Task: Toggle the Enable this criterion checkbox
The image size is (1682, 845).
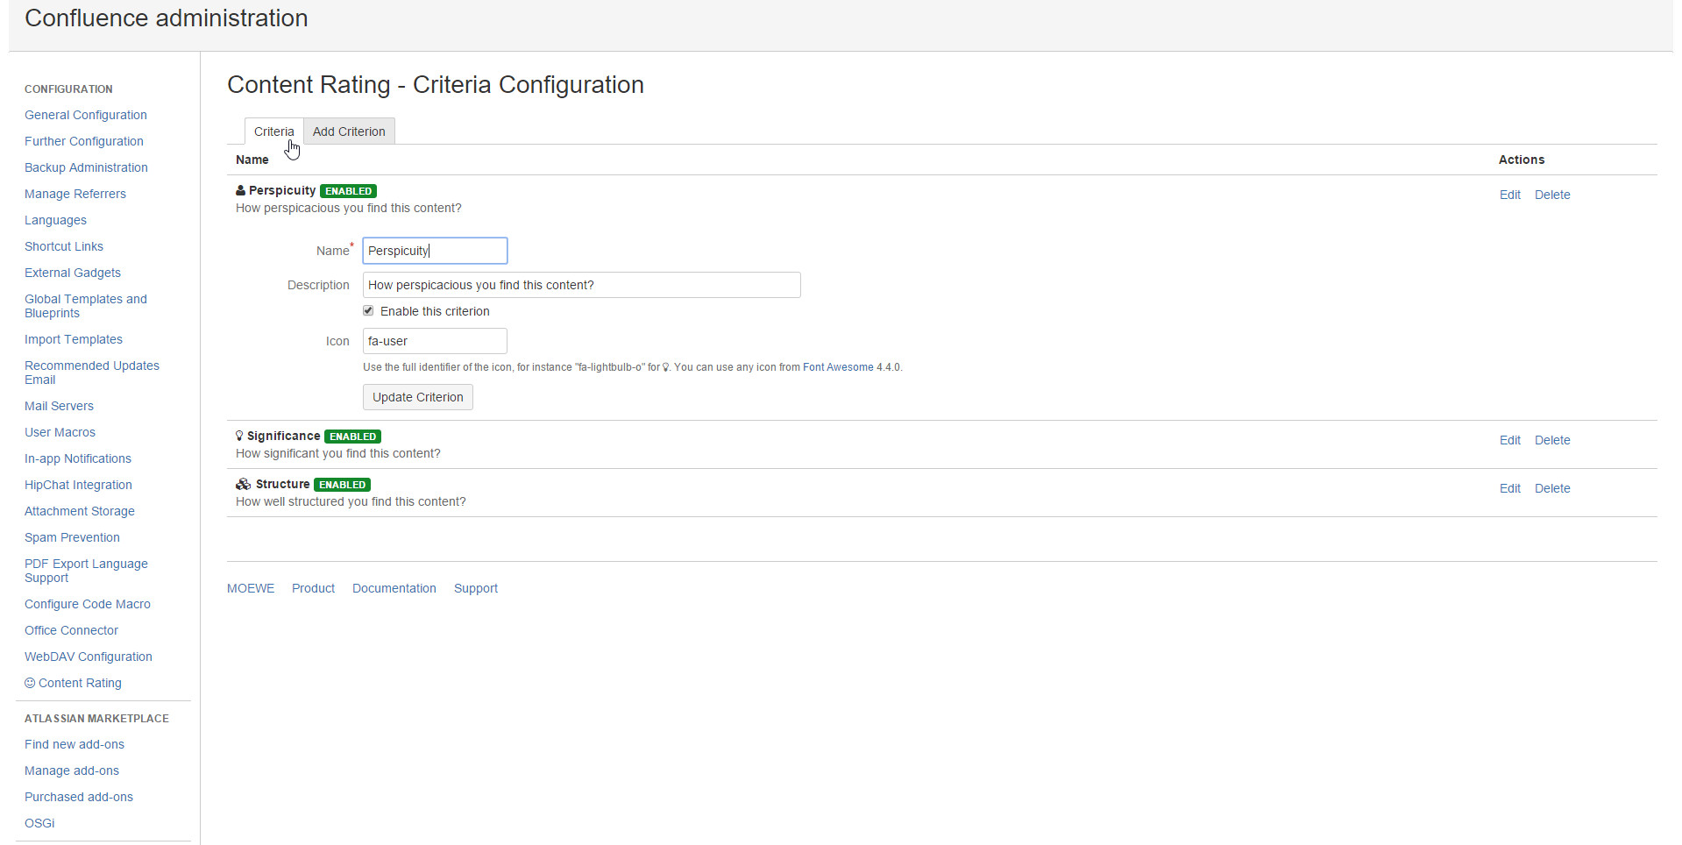Action: (368, 311)
